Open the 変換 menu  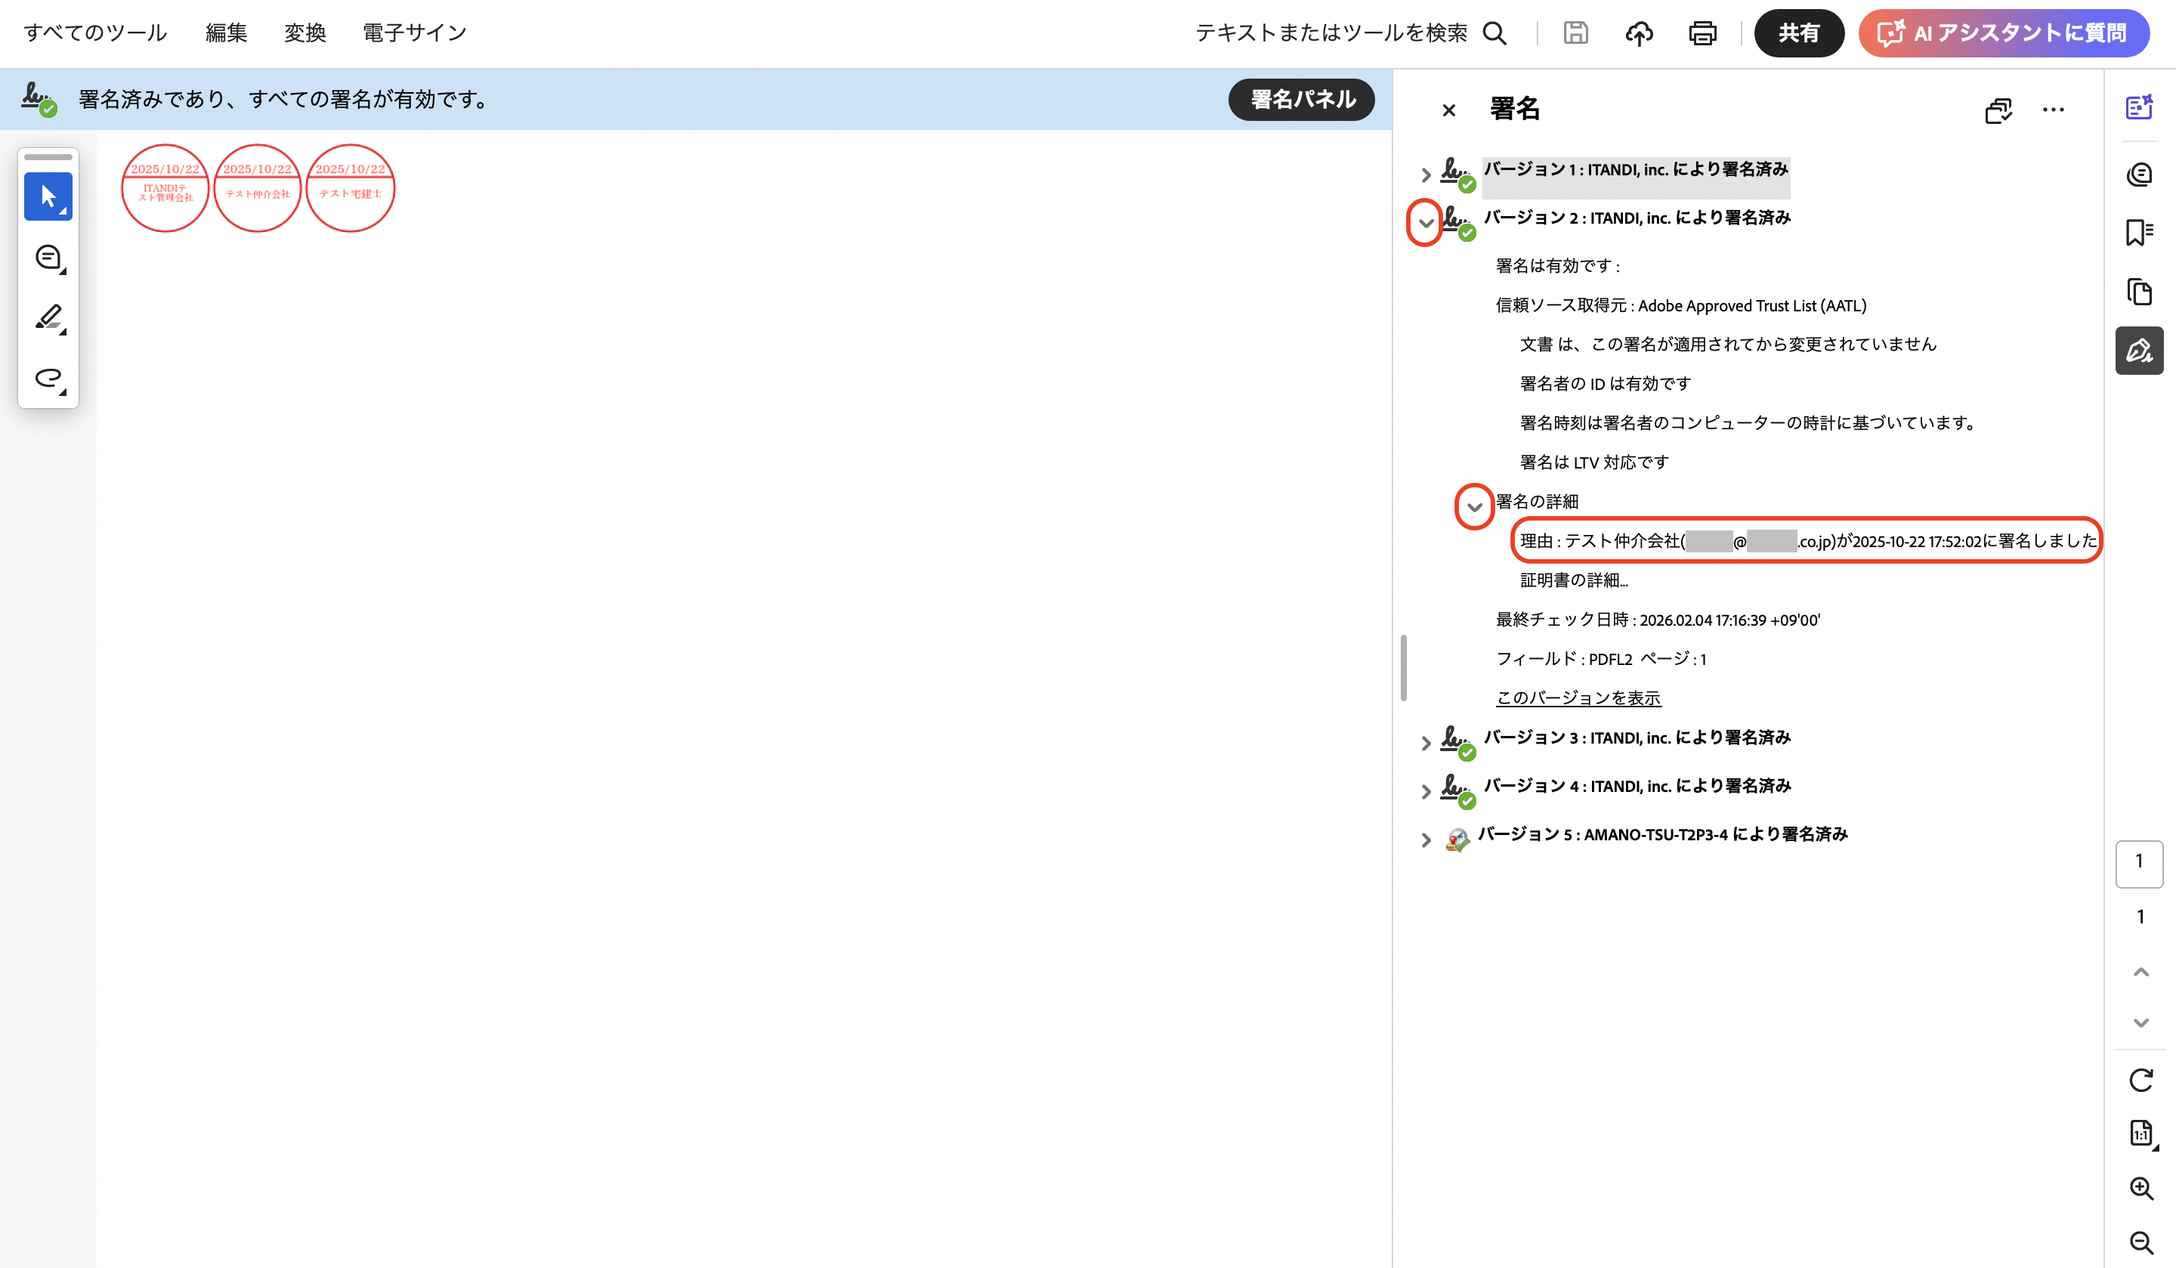pyautogui.click(x=304, y=32)
